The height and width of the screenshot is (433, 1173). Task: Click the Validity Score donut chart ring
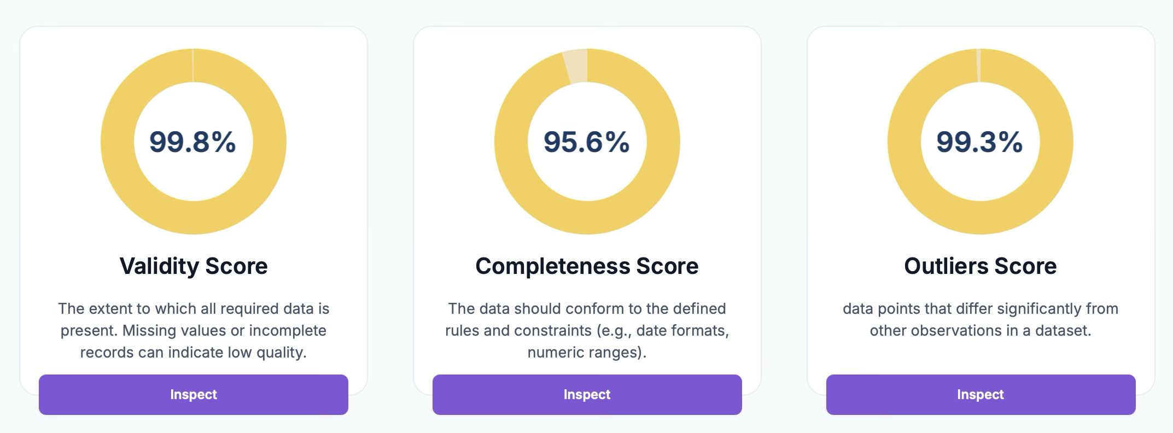[118, 142]
